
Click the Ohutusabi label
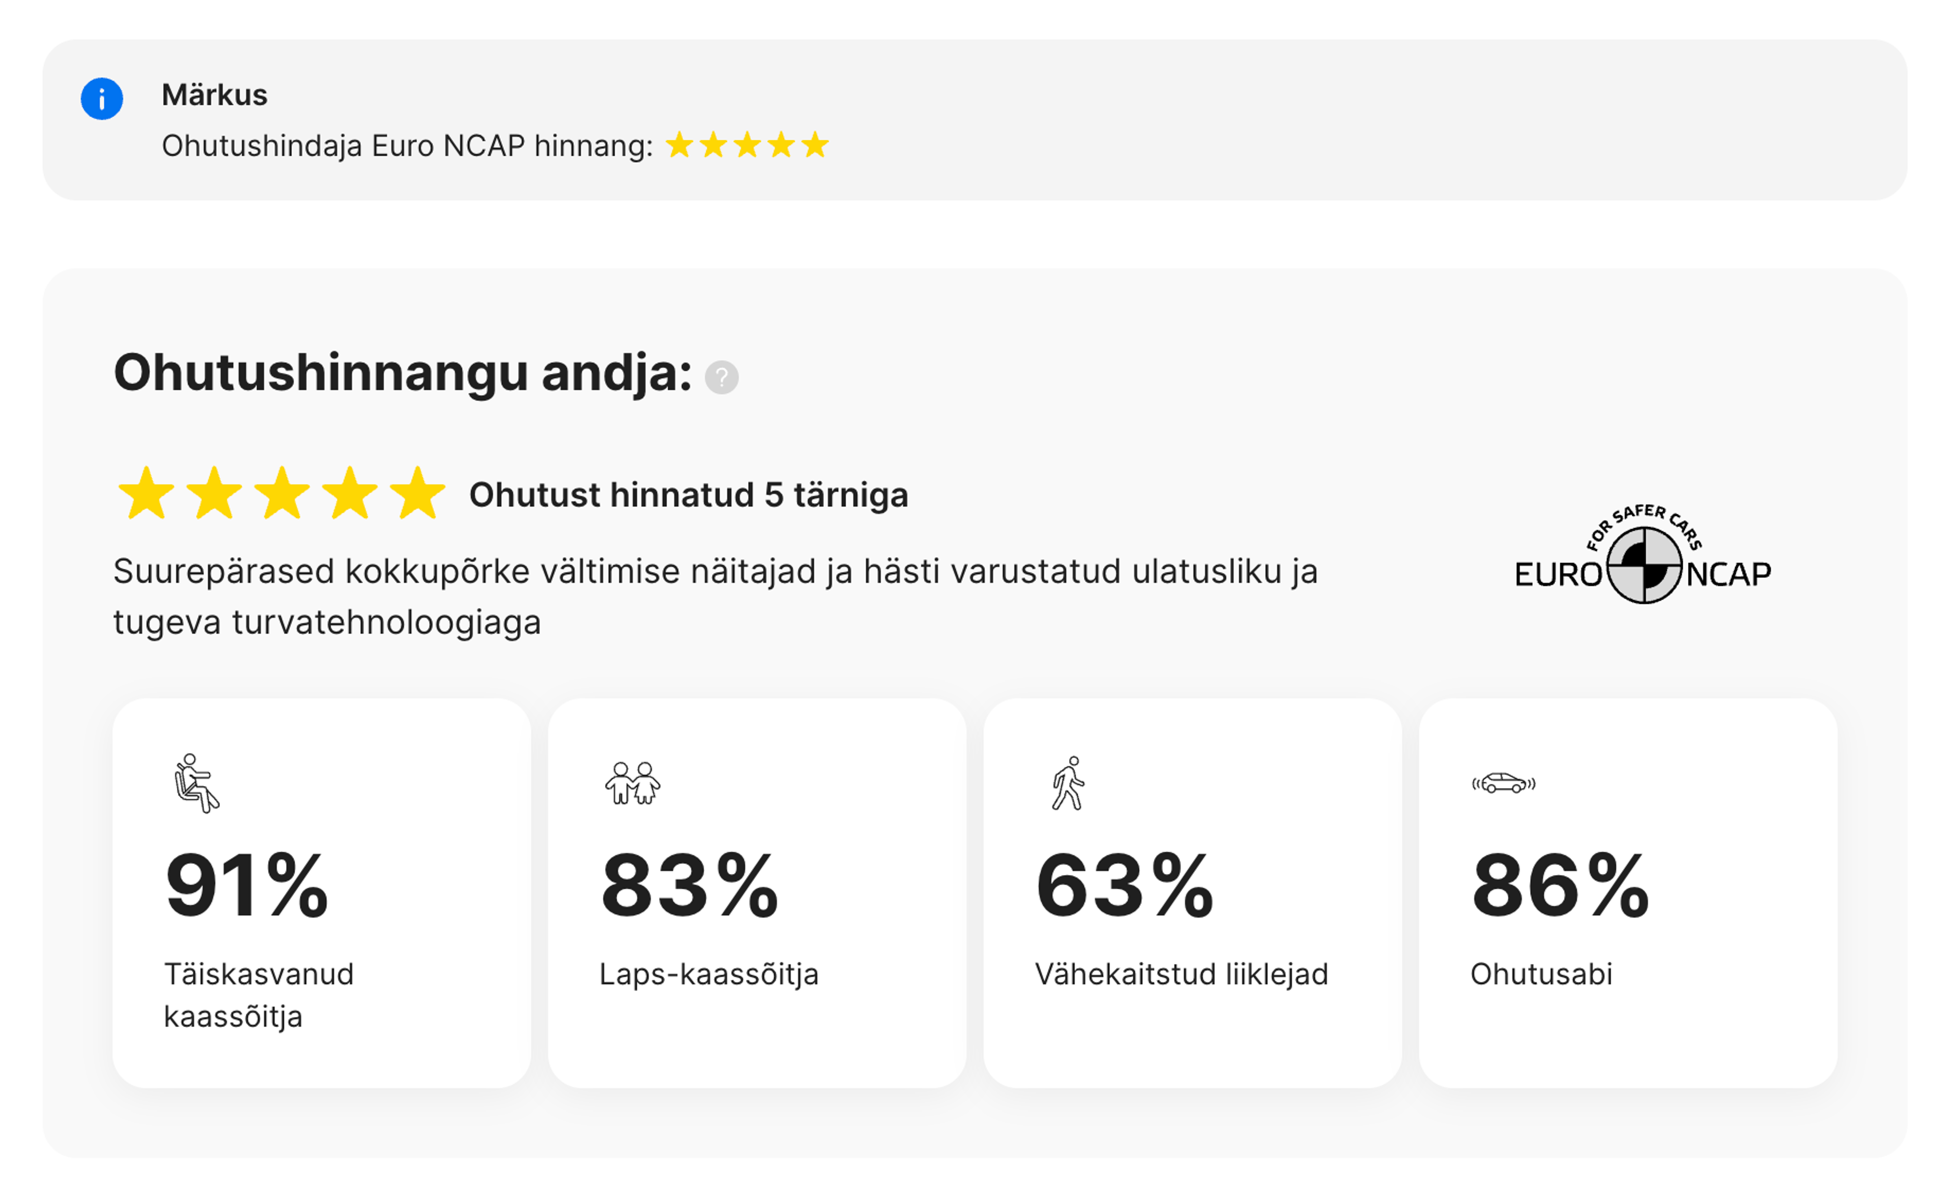click(x=1541, y=974)
